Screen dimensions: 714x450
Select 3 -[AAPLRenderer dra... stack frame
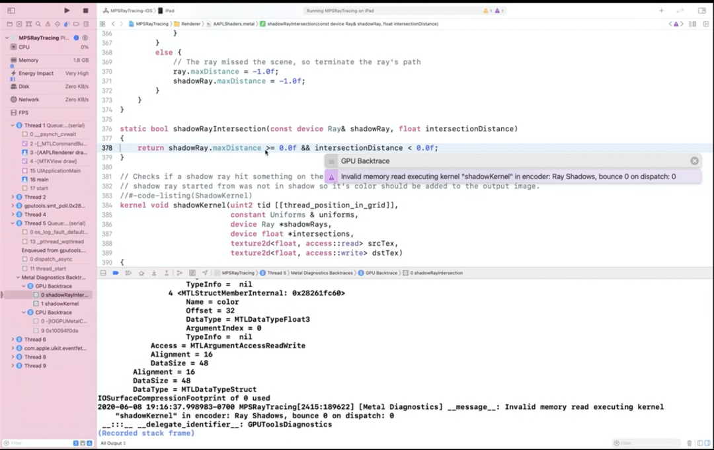click(55, 153)
